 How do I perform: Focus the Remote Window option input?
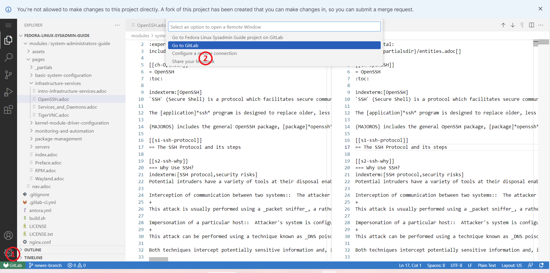click(x=274, y=27)
